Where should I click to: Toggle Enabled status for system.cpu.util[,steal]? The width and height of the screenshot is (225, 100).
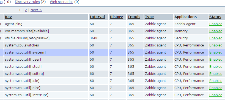pyautogui.click(x=216, y=66)
